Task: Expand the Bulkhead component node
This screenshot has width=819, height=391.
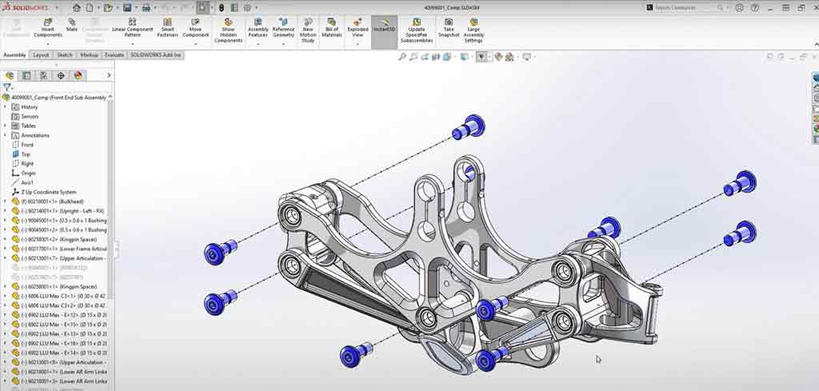Action: point(6,201)
